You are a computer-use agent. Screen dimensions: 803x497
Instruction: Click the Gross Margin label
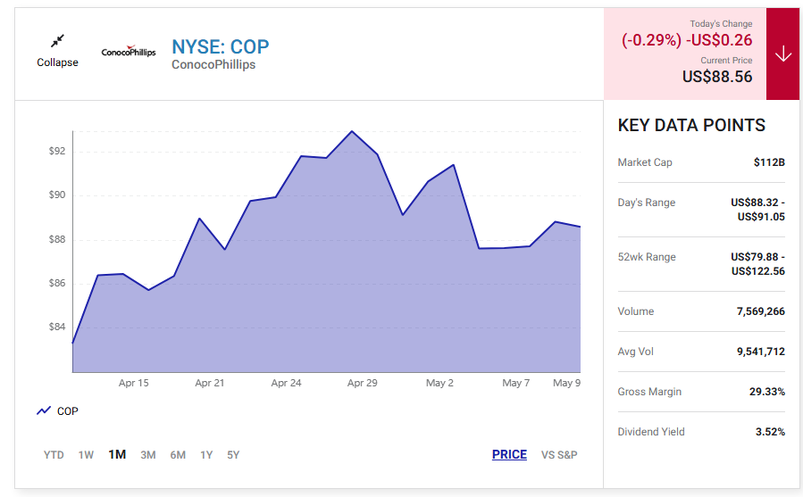point(649,392)
